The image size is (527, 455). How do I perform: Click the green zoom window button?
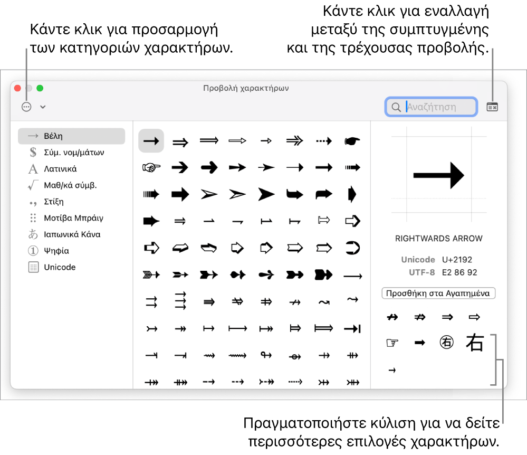click(40, 88)
